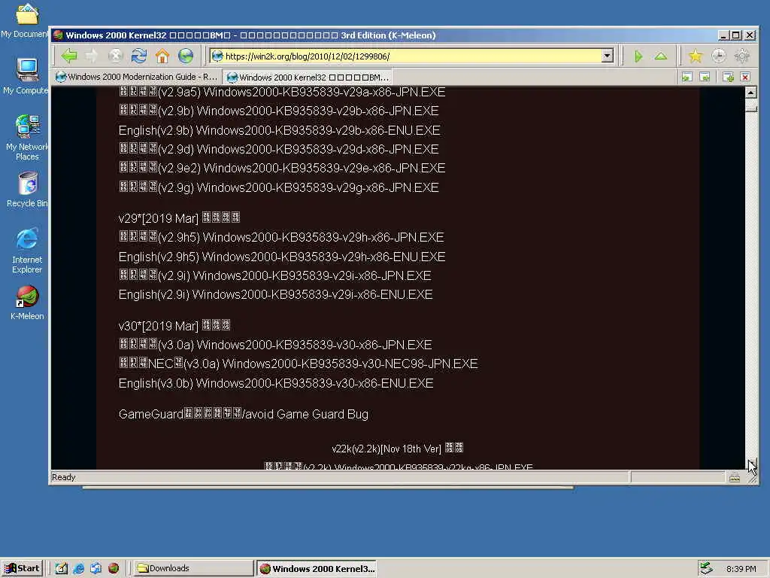
Task: Click Windows2000-KB935839-v29i-x86-JPN.EXE link
Action: pos(312,275)
